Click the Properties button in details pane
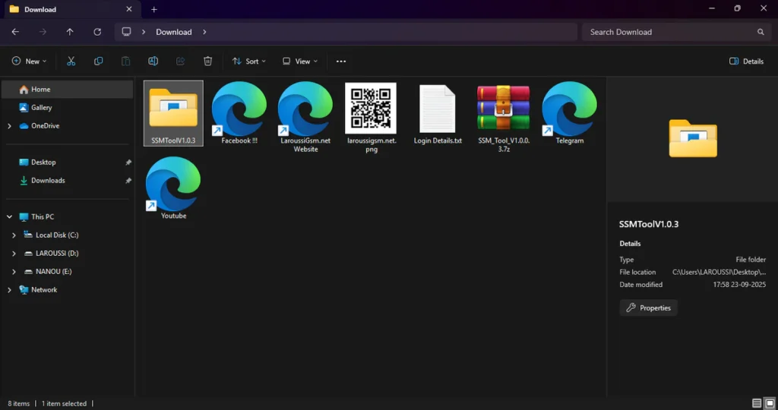 point(648,307)
